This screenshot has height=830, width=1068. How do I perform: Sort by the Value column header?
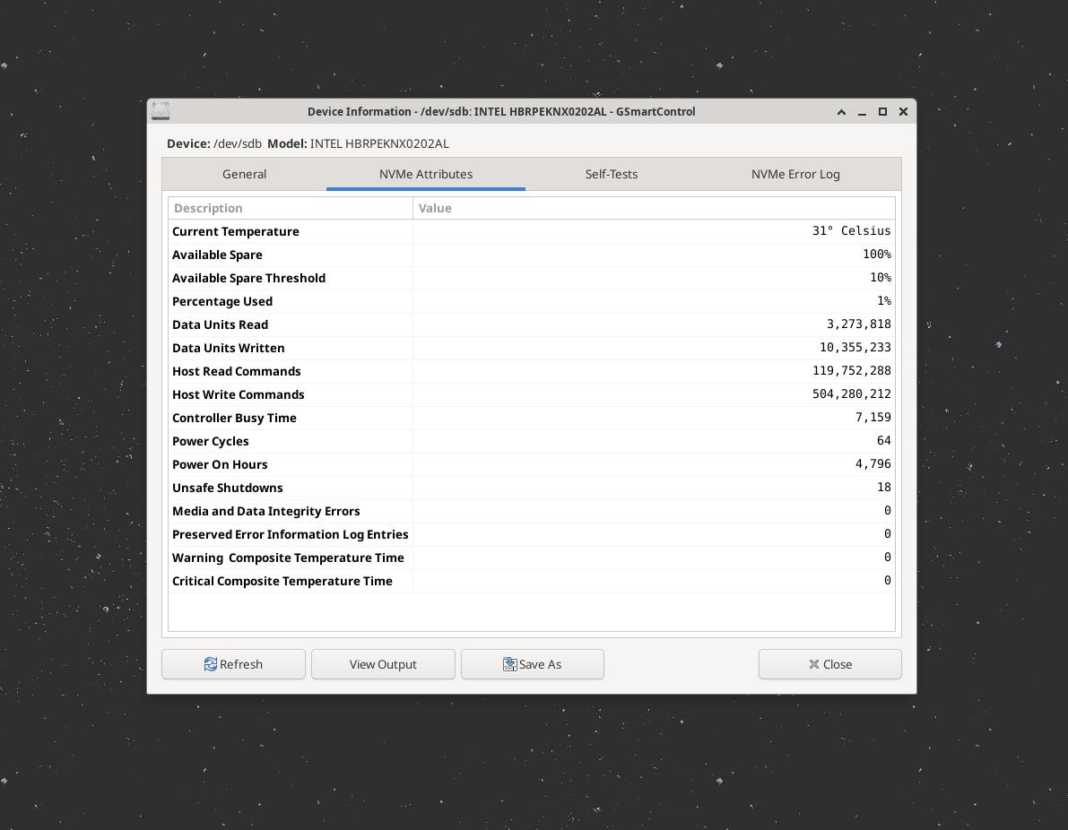654,208
